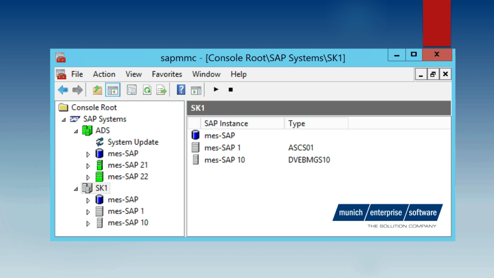494x278 pixels.
Task: Open the Action menu
Action: 104,74
